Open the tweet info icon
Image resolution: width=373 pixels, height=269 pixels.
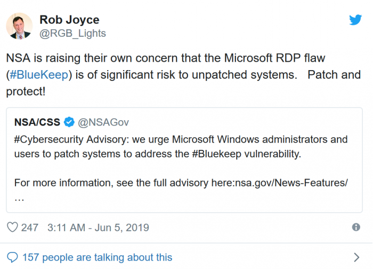point(356,227)
